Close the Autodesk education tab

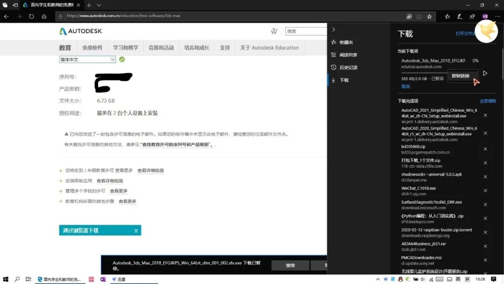78,5
